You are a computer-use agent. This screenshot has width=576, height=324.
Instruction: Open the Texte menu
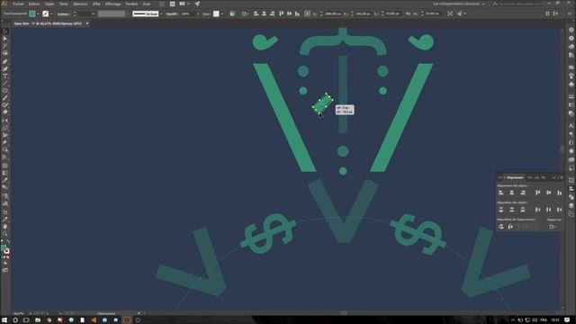click(64, 4)
